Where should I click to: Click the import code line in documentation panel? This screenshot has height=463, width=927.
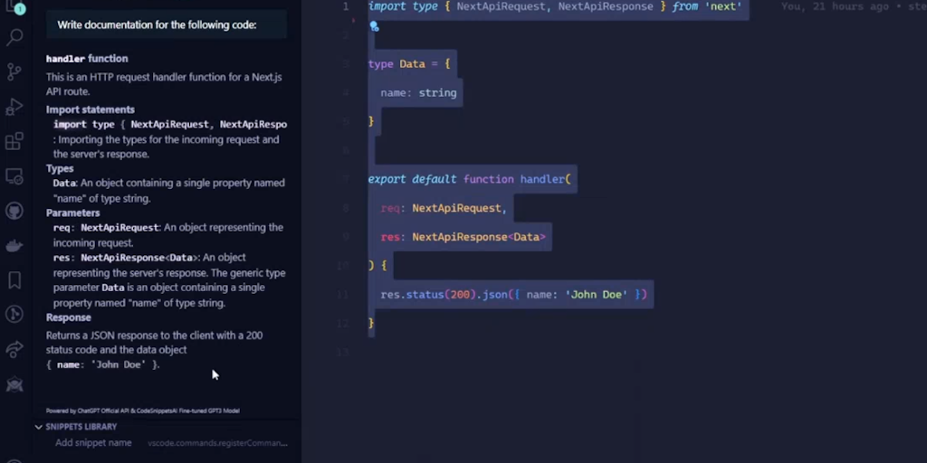tap(170, 125)
